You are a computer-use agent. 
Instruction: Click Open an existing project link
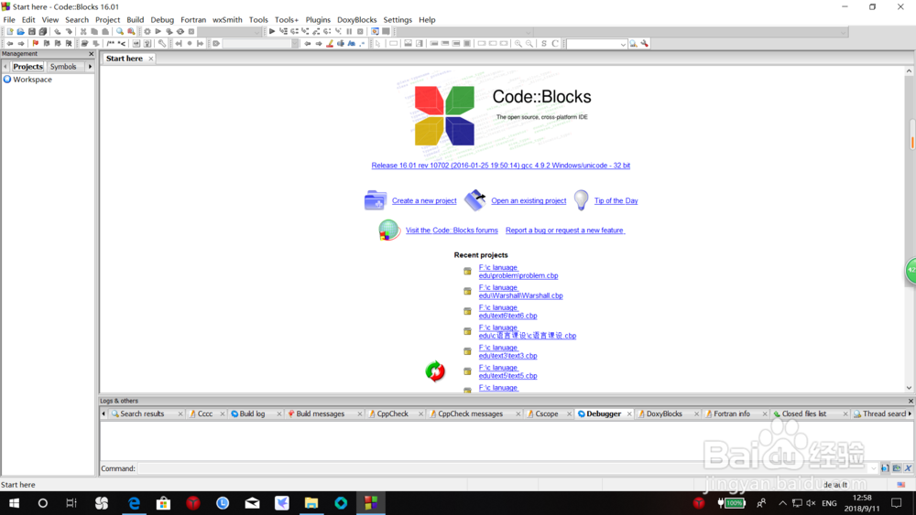(x=529, y=200)
